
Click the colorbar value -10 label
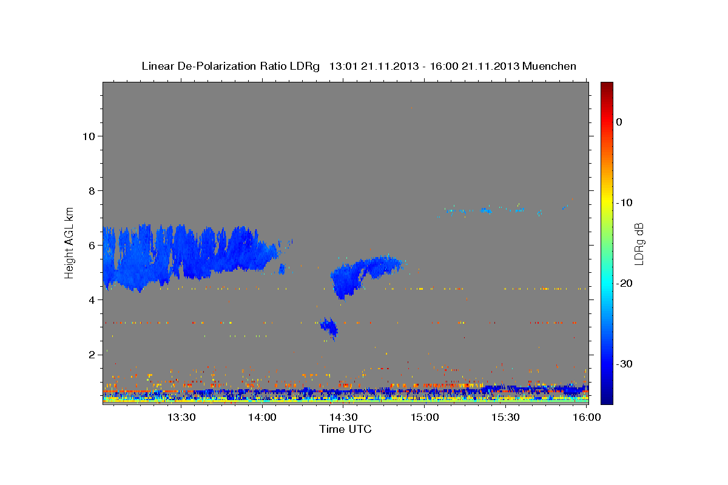pyautogui.click(x=625, y=202)
